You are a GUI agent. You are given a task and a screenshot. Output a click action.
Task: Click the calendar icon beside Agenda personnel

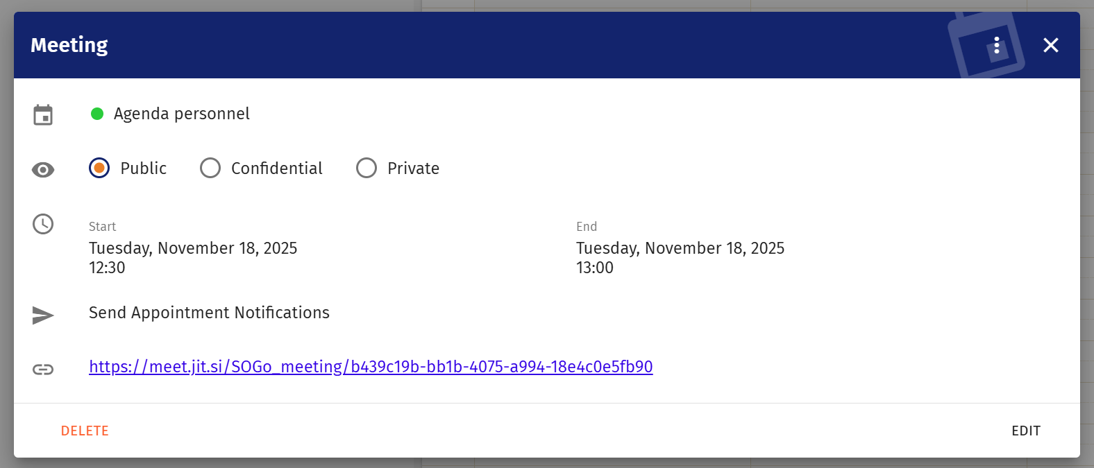(43, 114)
